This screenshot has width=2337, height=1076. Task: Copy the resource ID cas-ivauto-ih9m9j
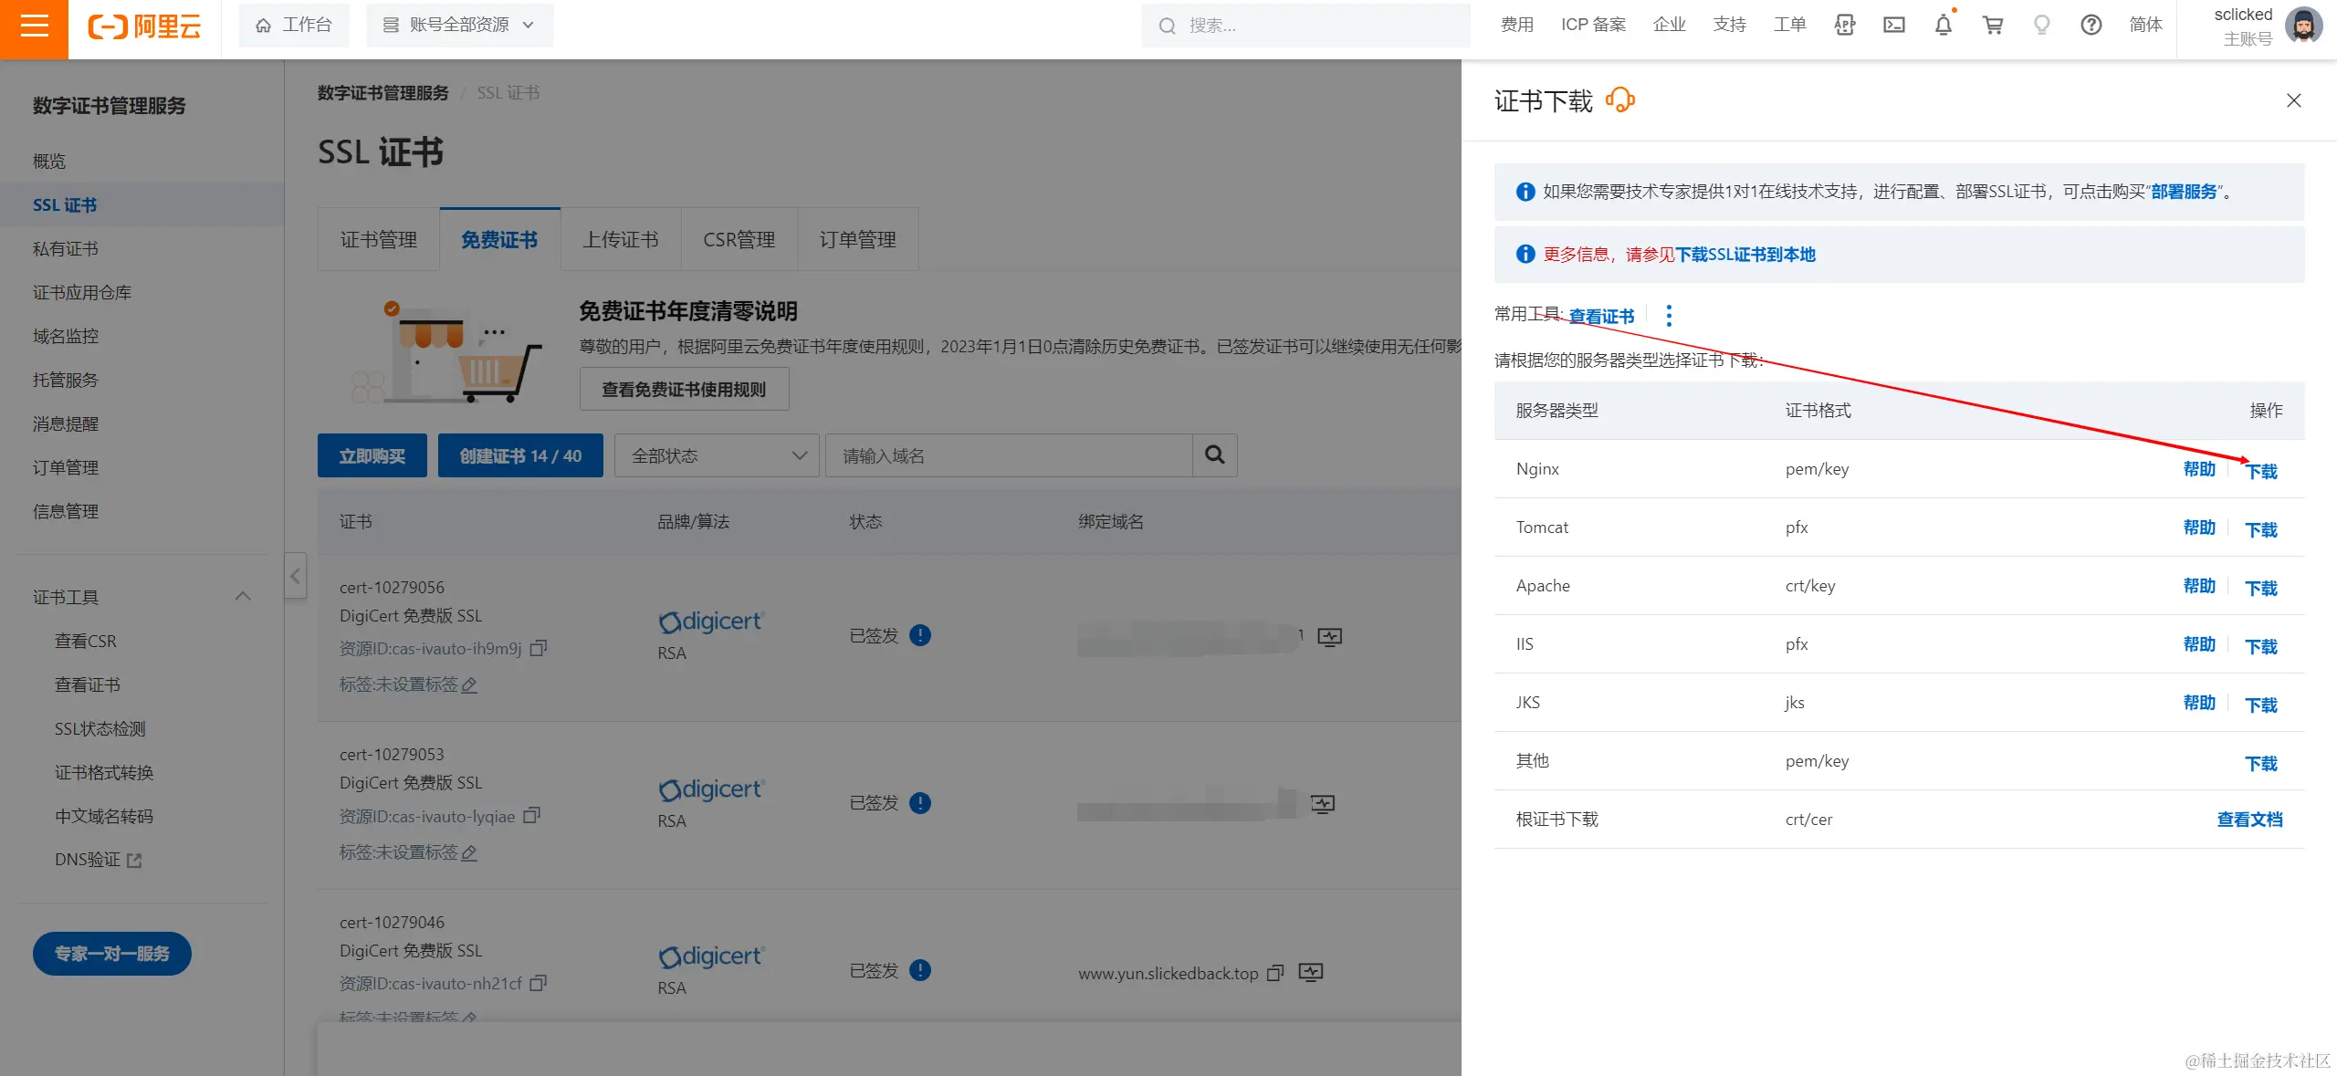pyautogui.click(x=539, y=648)
